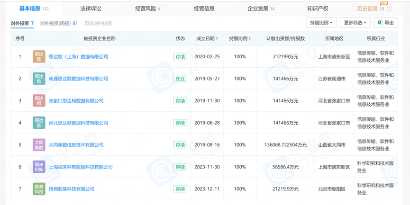Open 梧桐数基科技有限公司 company link
This screenshot has height=205, width=410.
[x=72, y=189]
